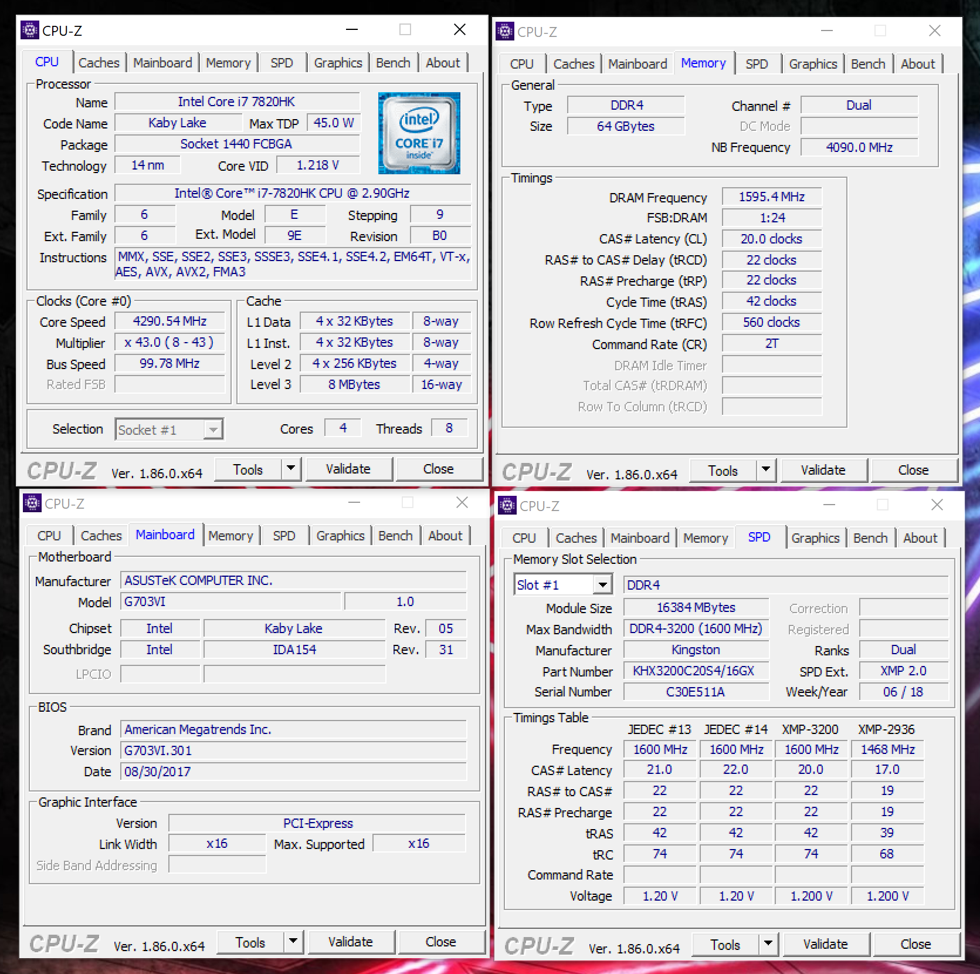Screen dimensions: 980x974
Task: Select the CPU tab in the Memory-tab window
Action: pyautogui.click(x=521, y=64)
